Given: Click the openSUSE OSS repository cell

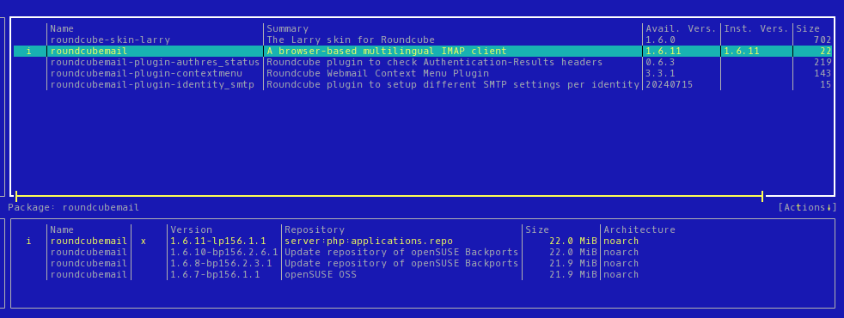Looking at the screenshot, I should (x=321, y=275).
